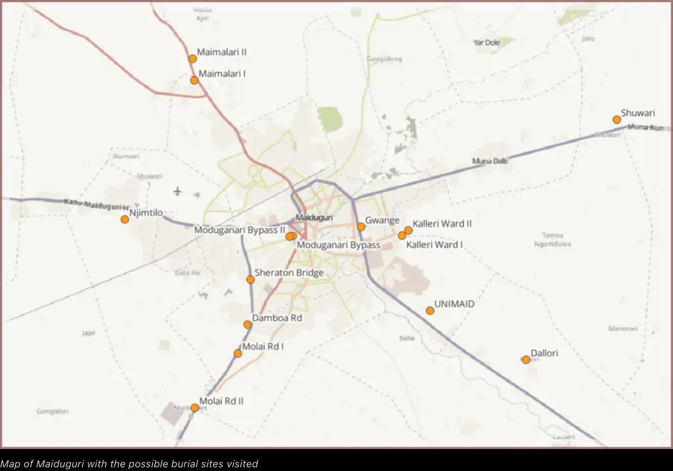
Task: Click the Dala Foi place label
Action: pos(187,273)
